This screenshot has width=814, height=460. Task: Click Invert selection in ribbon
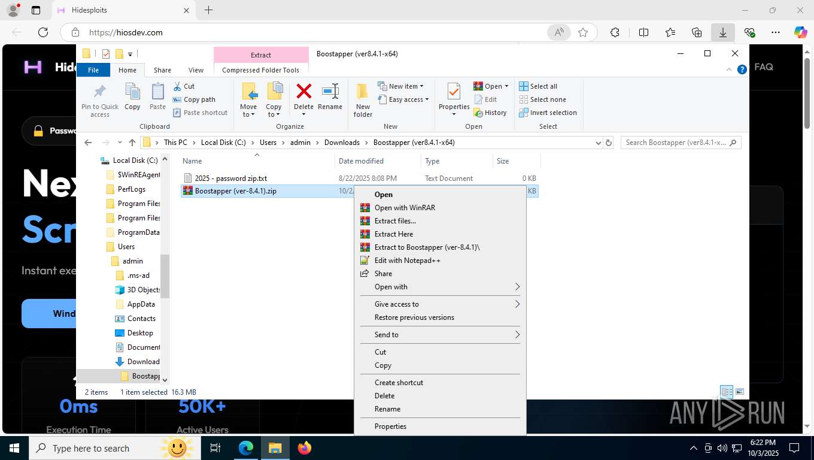click(548, 113)
